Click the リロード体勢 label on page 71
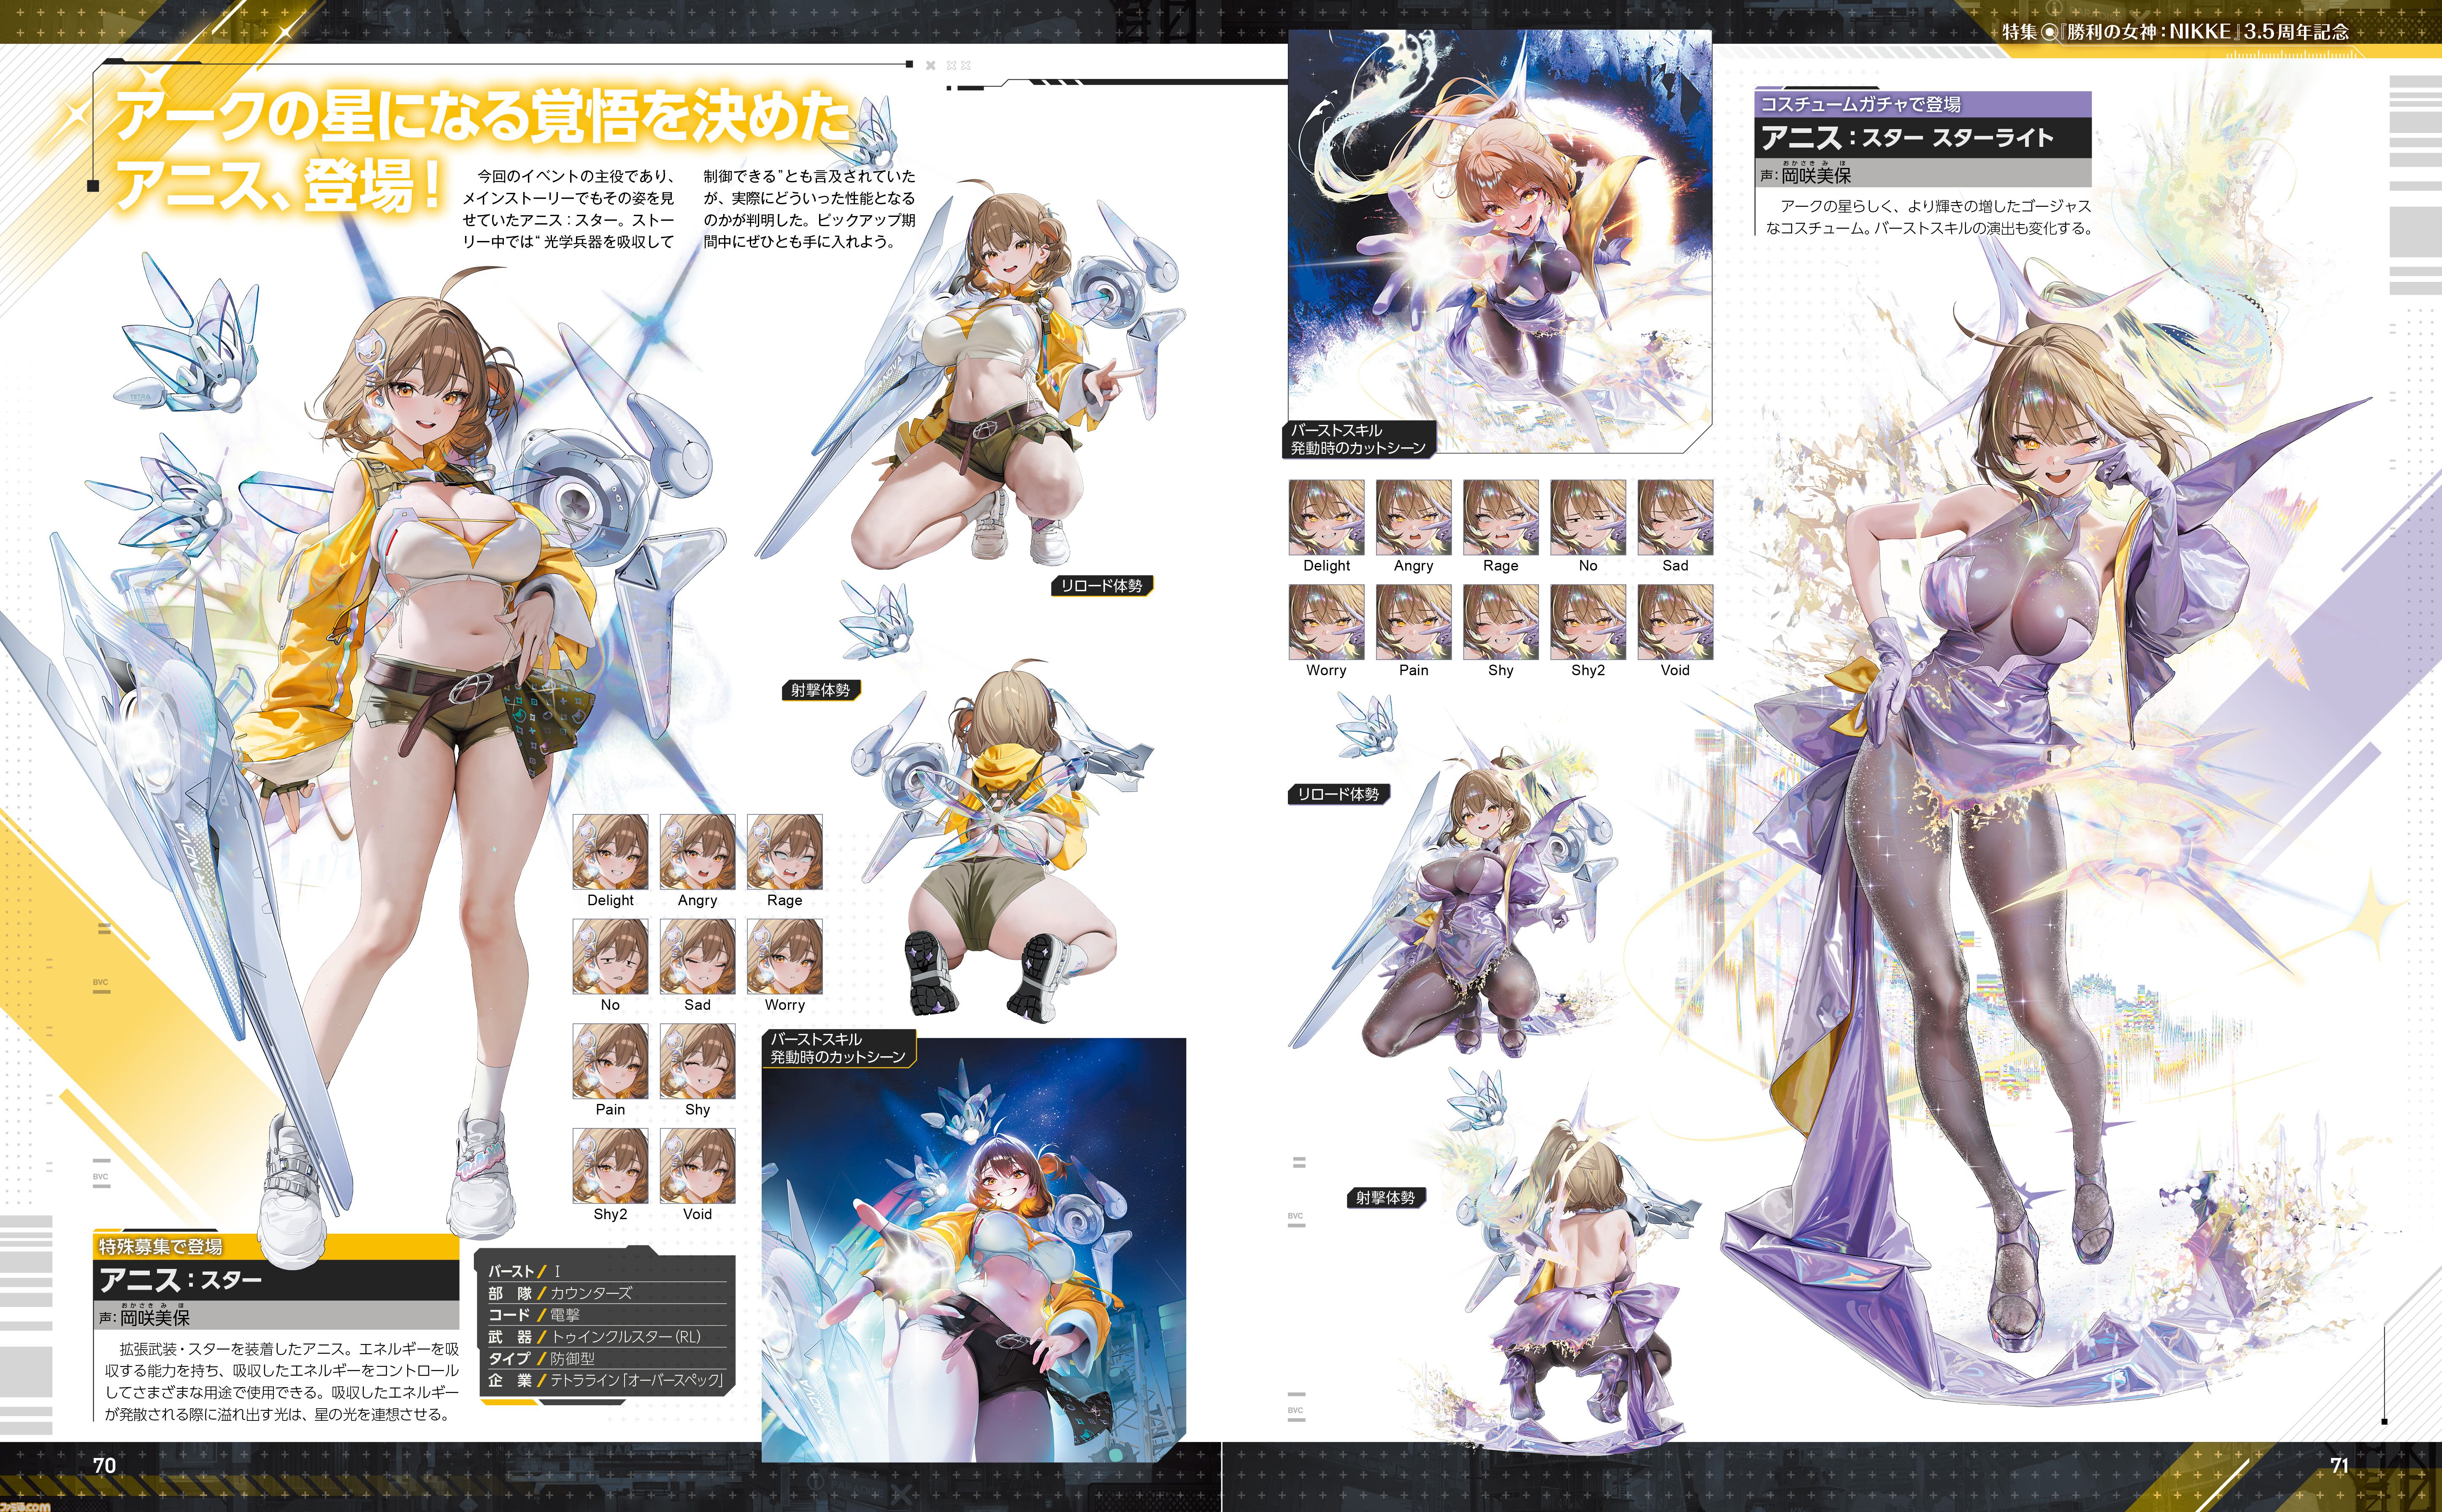 tap(1338, 794)
